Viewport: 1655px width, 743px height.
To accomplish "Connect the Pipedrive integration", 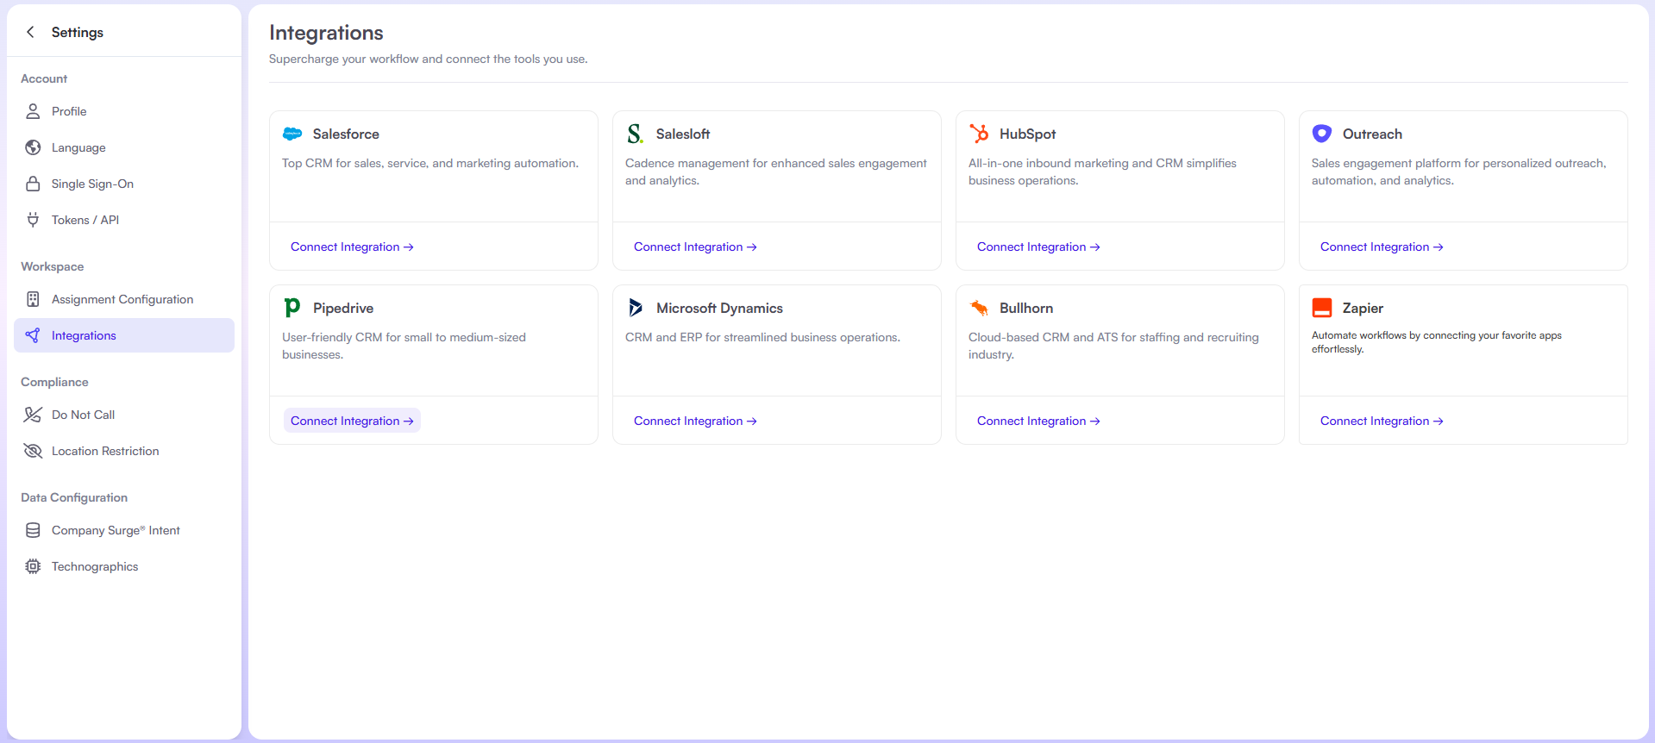I will pos(352,421).
